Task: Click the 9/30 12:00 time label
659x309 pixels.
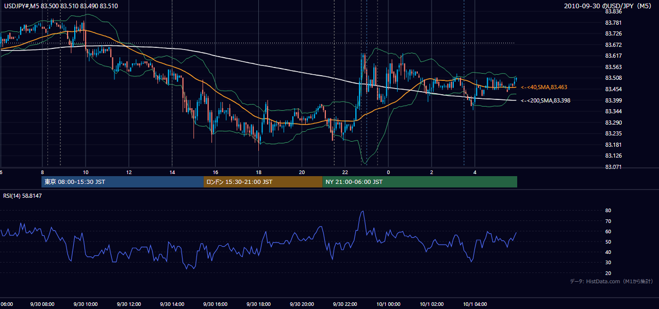Action: pos(129,304)
